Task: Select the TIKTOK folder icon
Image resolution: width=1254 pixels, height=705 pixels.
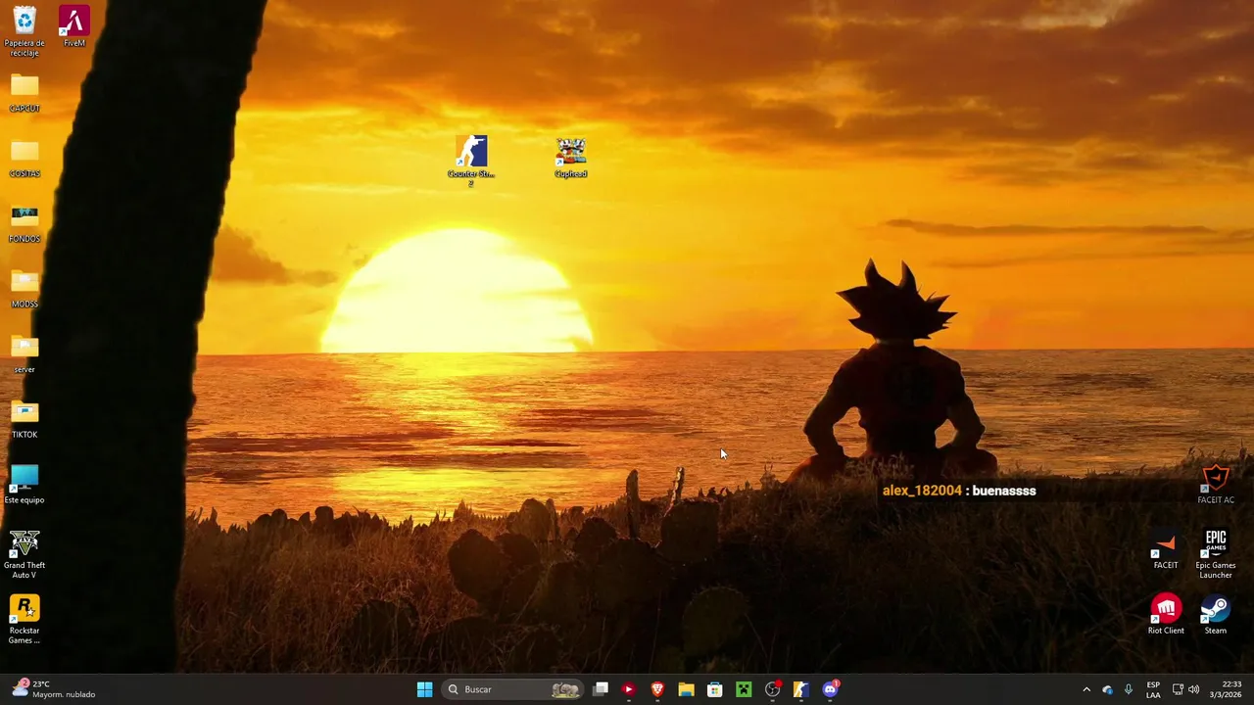Action: (24, 420)
